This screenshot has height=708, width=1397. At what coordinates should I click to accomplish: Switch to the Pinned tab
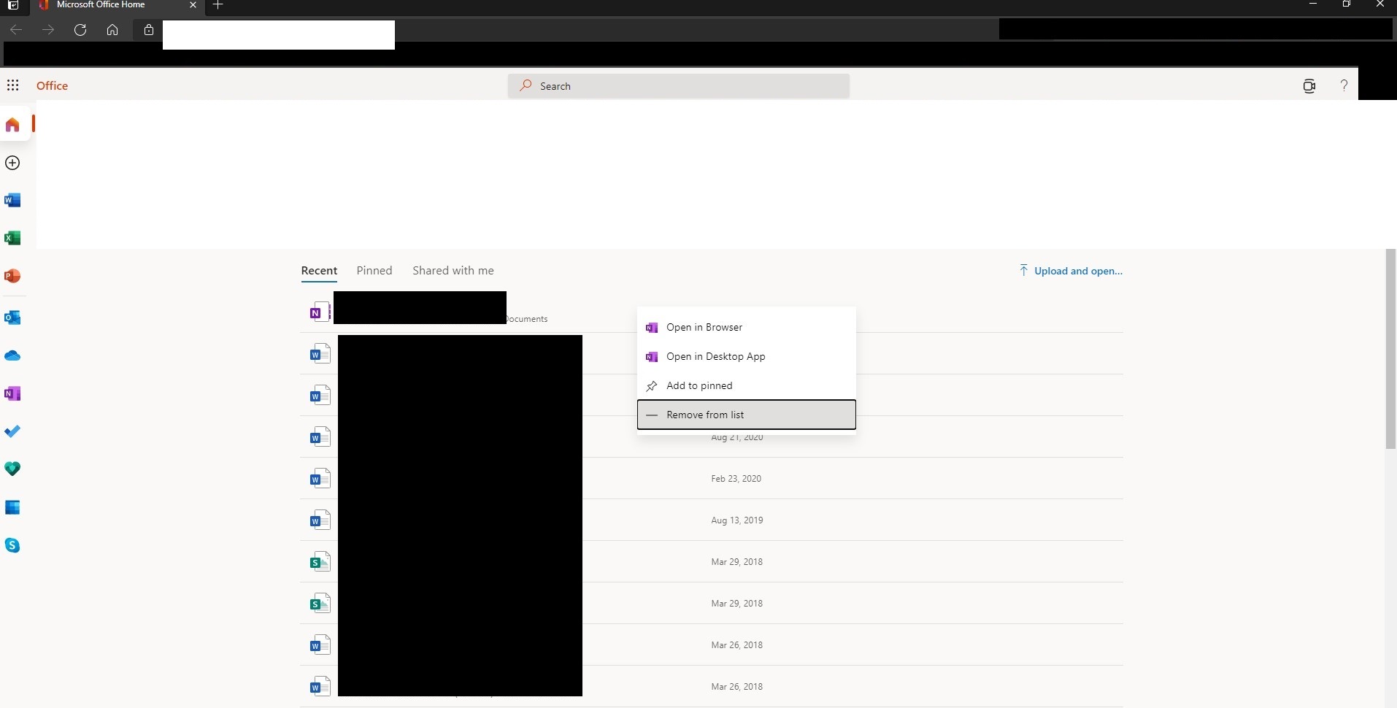(x=374, y=271)
